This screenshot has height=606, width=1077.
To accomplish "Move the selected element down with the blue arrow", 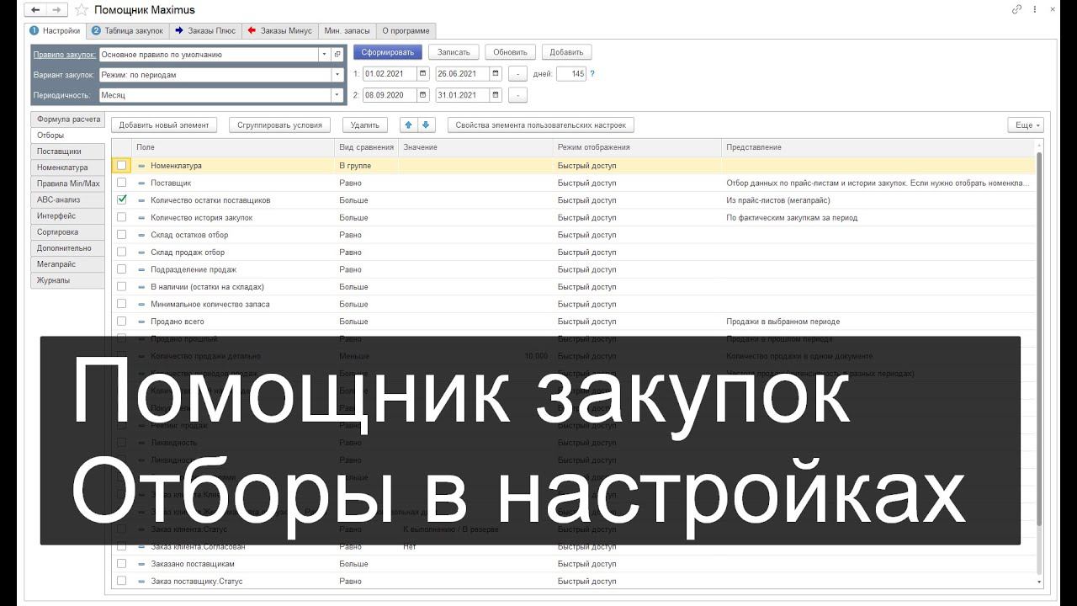I will click(426, 125).
